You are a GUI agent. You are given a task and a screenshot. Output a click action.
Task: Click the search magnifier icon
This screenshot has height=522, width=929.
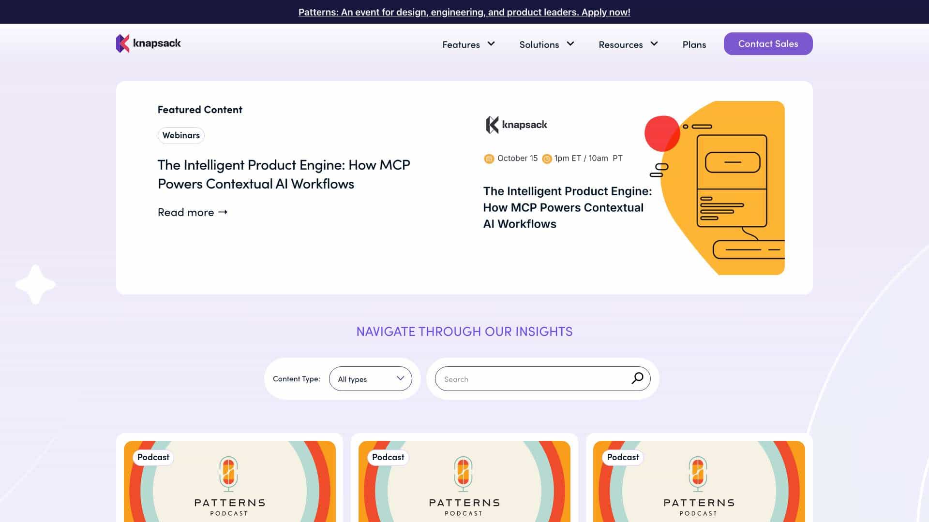pyautogui.click(x=637, y=378)
